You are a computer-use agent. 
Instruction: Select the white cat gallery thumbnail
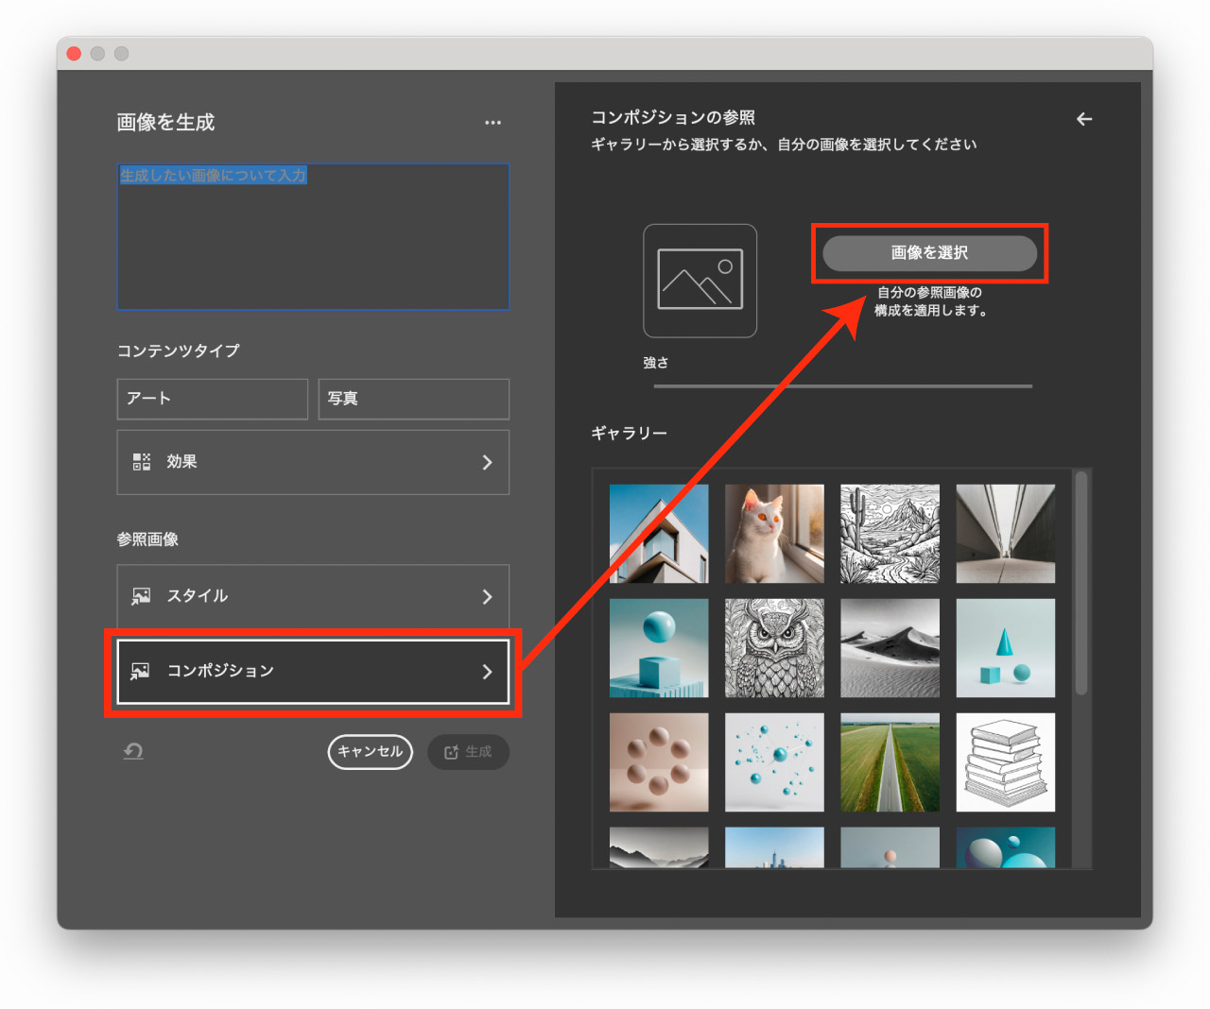pyautogui.click(x=774, y=534)
